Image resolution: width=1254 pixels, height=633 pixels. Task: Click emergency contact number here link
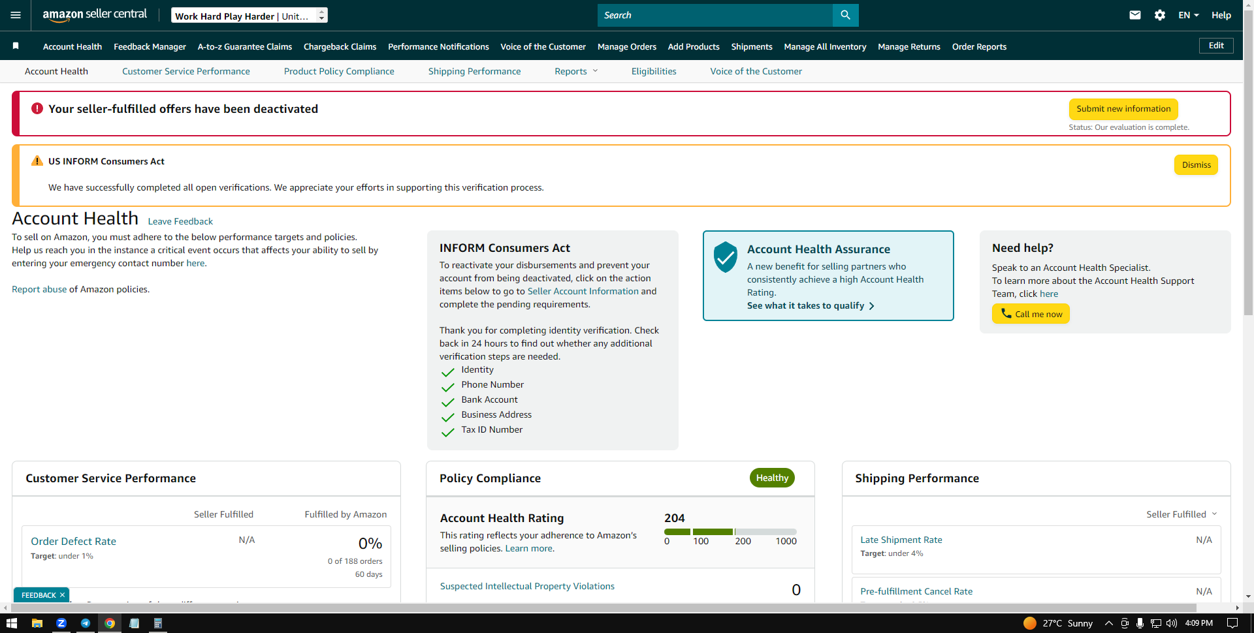[x=195, y=263]
